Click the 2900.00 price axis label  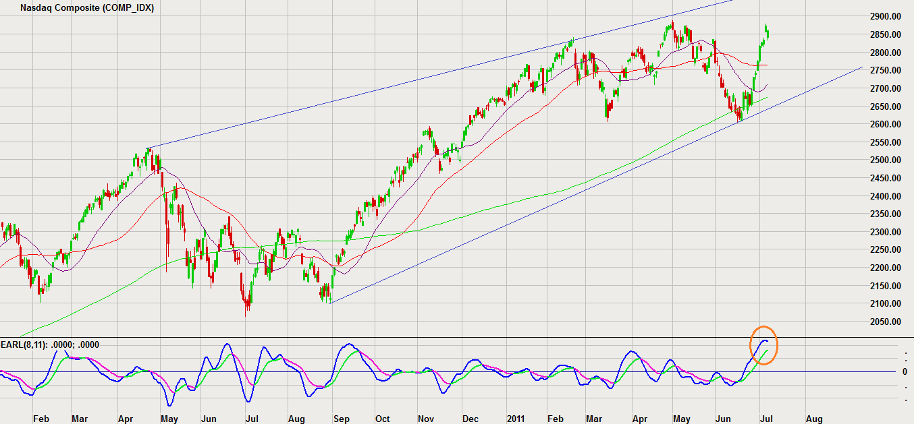coord(884,16)
